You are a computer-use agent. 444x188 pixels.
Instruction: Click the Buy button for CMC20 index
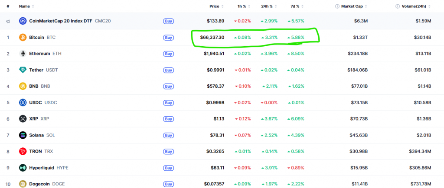(168, 21)
